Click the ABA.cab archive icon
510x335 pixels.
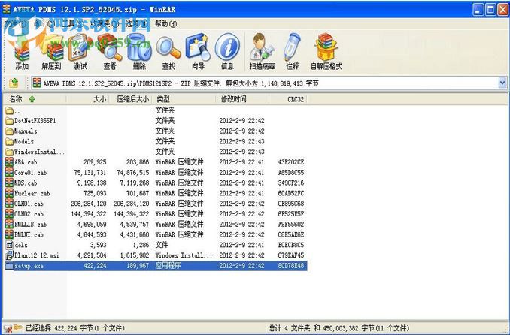[x=10, y=162]
